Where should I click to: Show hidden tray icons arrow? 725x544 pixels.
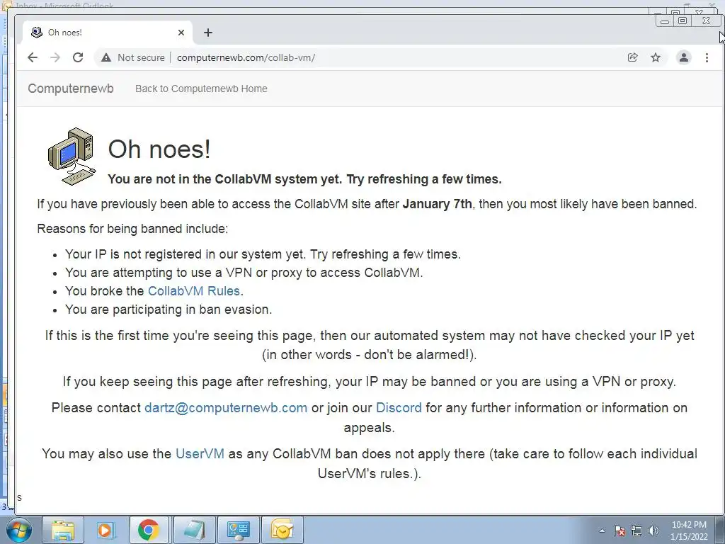(x=602, y=531)
